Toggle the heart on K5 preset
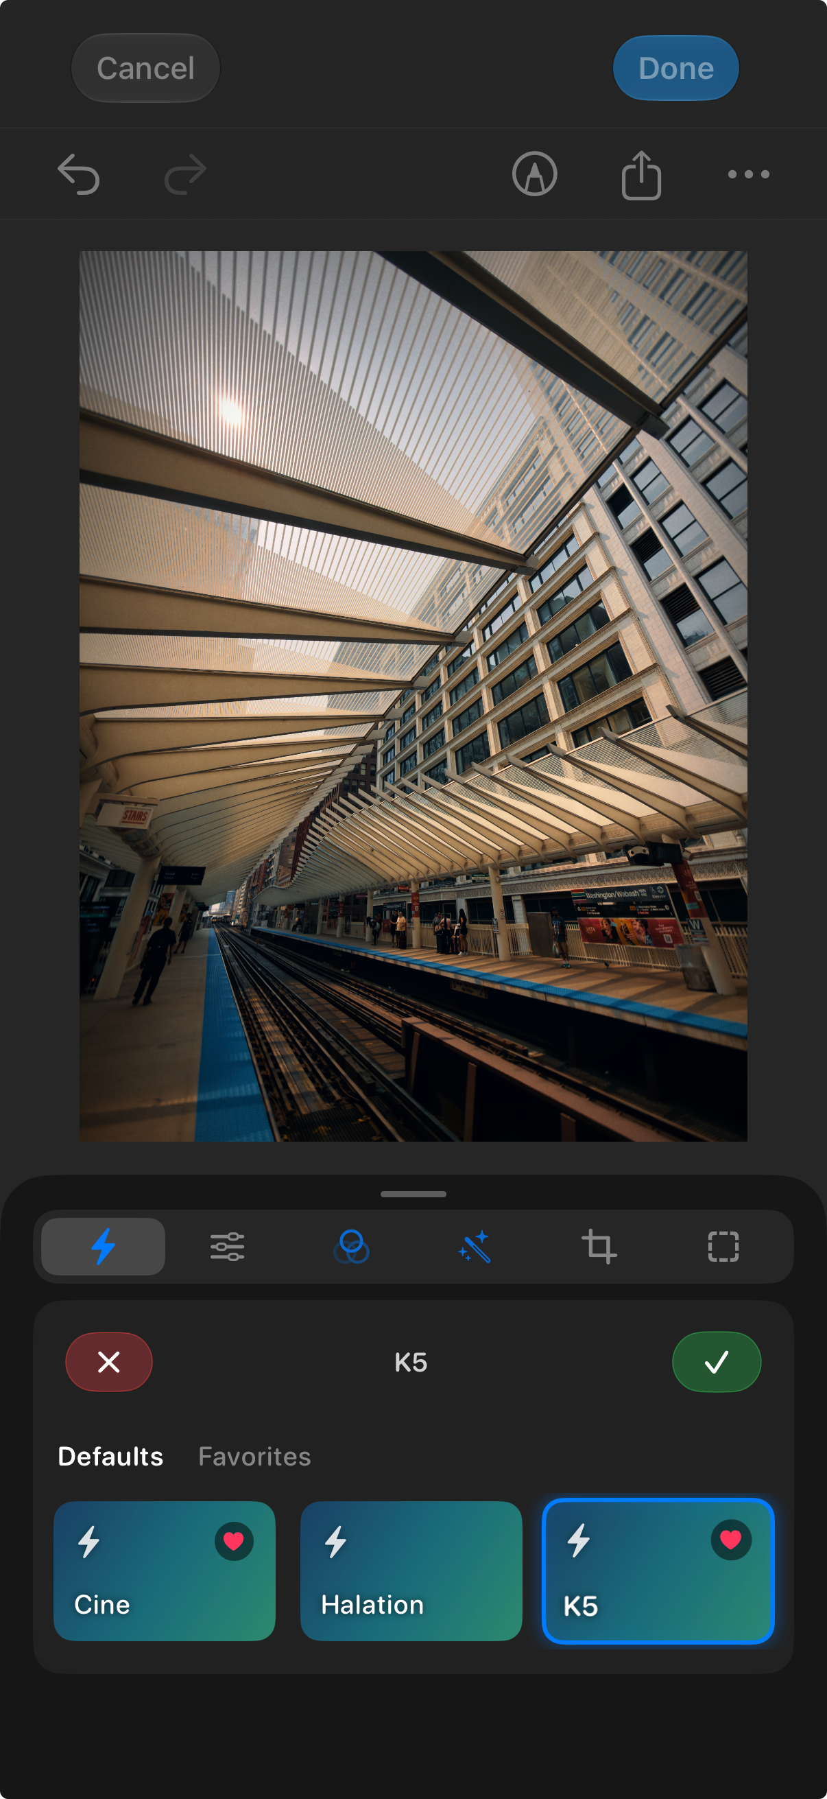 tap(731, 1539)
